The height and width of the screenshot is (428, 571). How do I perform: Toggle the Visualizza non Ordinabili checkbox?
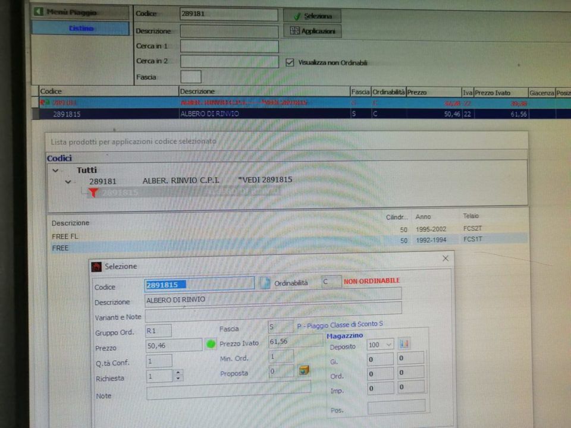pyautogui.click(x=290, y=62)
